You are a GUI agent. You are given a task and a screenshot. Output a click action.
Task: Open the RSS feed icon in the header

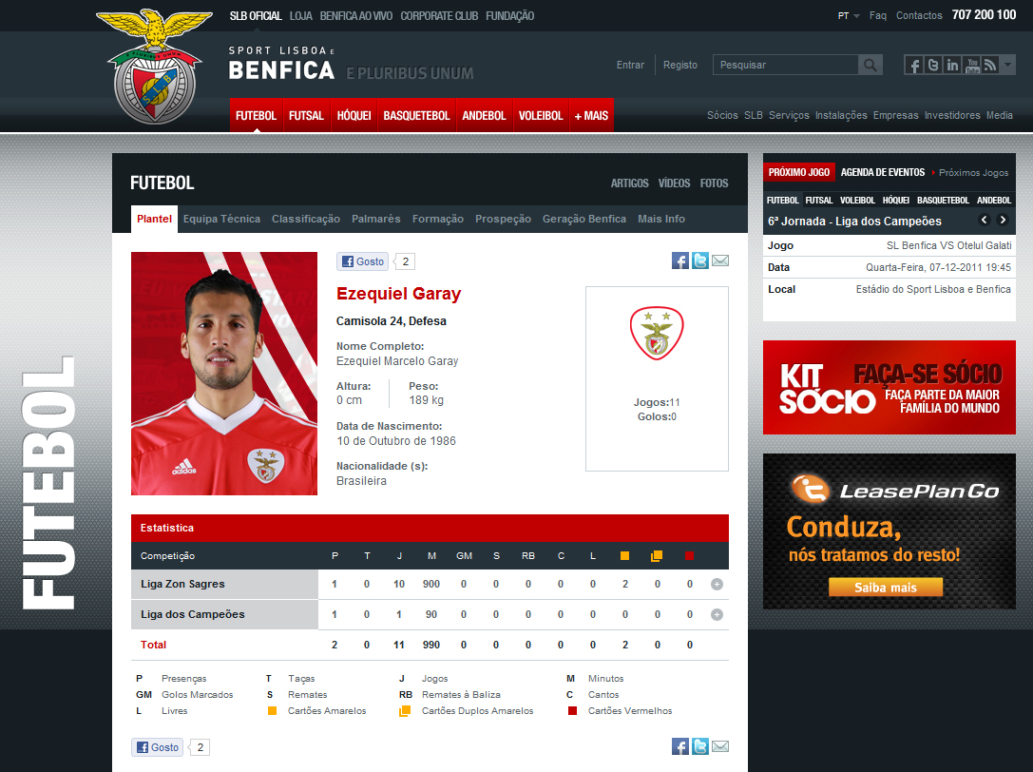(990, 65)
